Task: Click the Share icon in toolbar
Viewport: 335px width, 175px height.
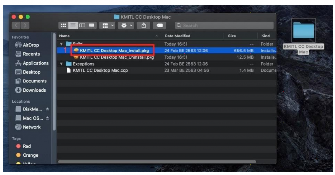Action: (x=143, y=25)
